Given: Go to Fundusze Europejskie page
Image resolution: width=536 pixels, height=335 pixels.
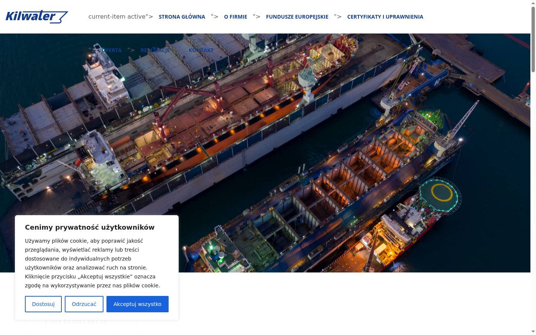Looking at the screenshot, I should point(297,17).
